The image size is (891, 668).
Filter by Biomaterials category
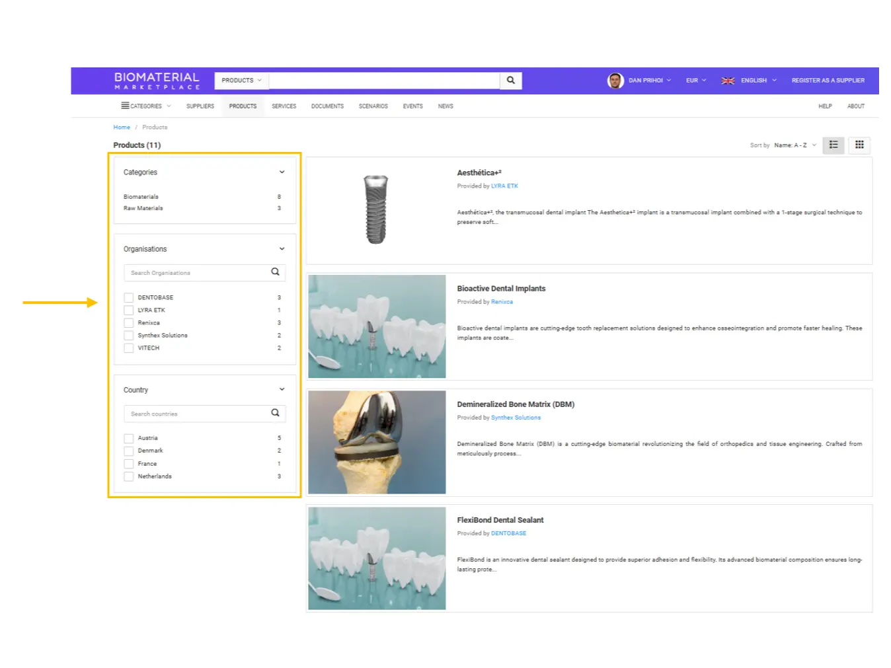tap(141, 197)
